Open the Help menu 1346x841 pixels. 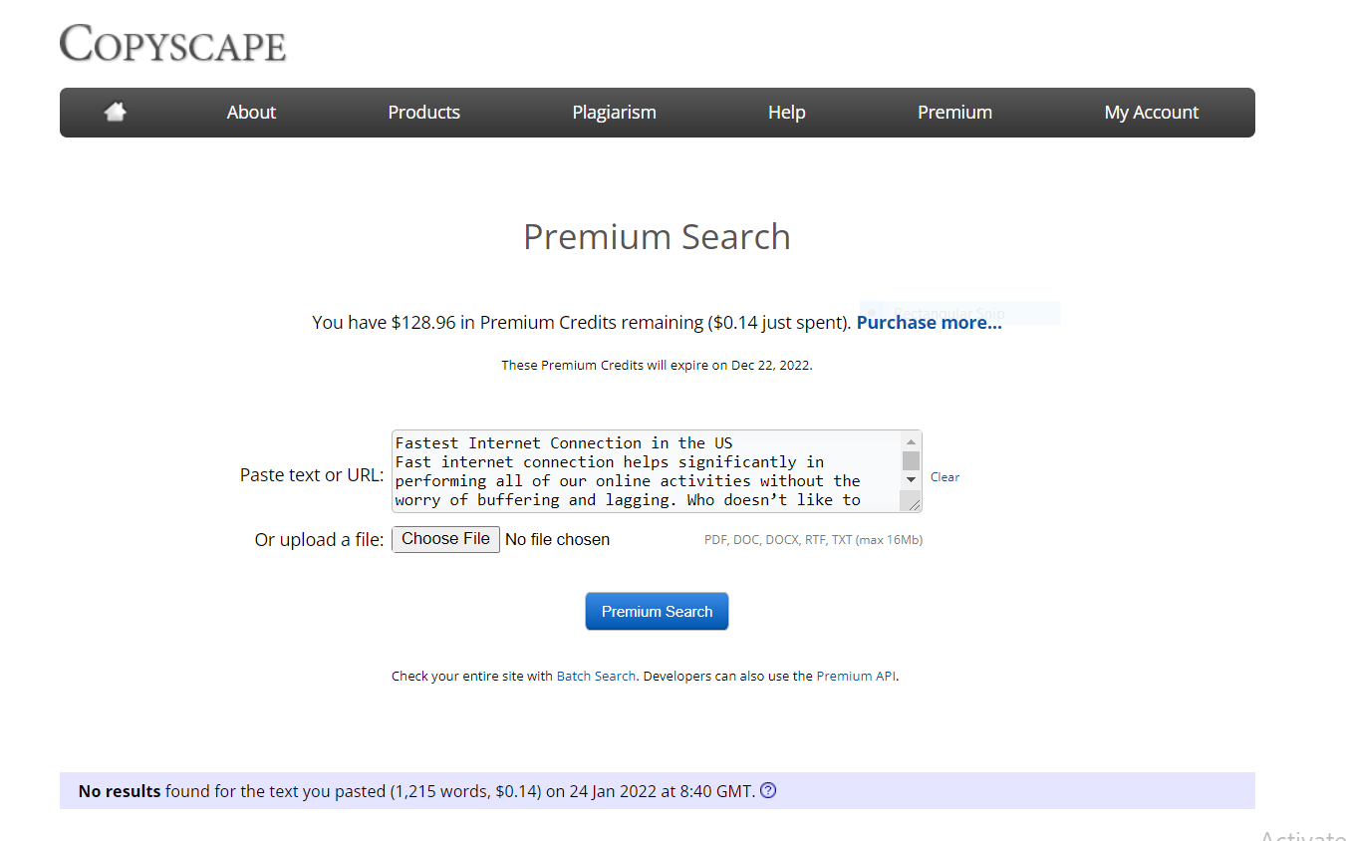tap(787, 113)
